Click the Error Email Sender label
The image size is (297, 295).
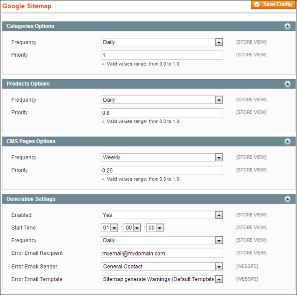34,266
